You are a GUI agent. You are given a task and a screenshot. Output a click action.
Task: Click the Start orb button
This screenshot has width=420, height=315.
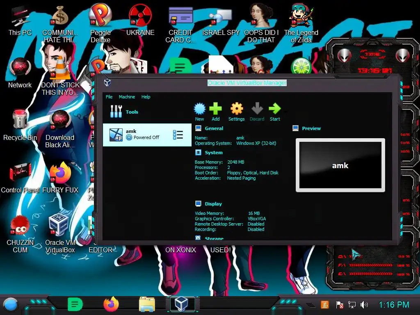(x=10, y=305)
